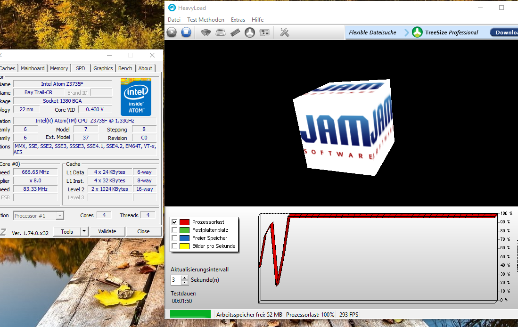
Task: Open the Tools button dropdown arrow
Action: 84,231
